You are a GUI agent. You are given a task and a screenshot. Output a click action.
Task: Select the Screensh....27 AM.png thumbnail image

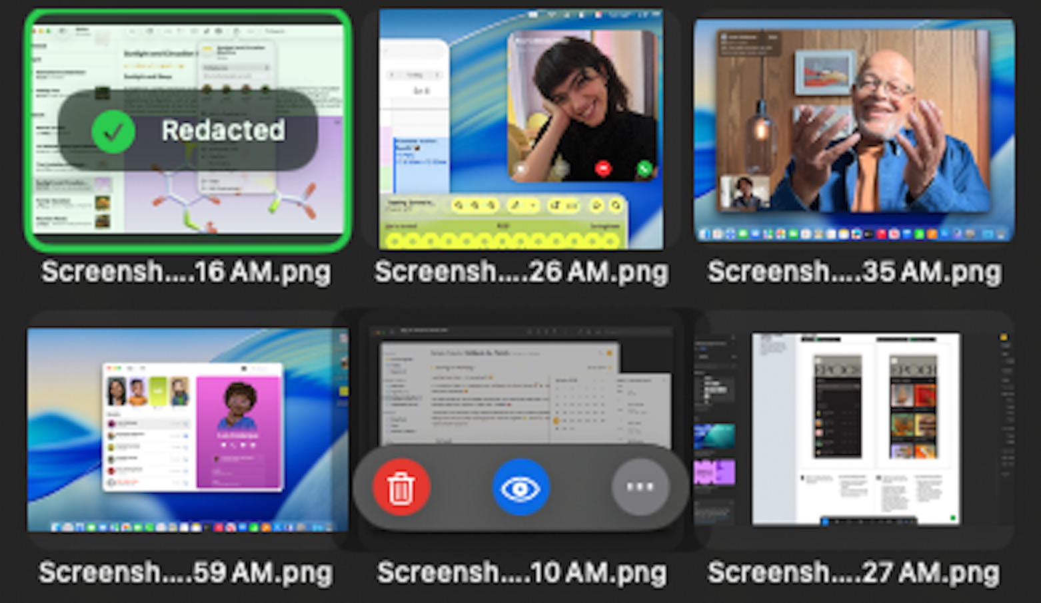click(854, 429)
